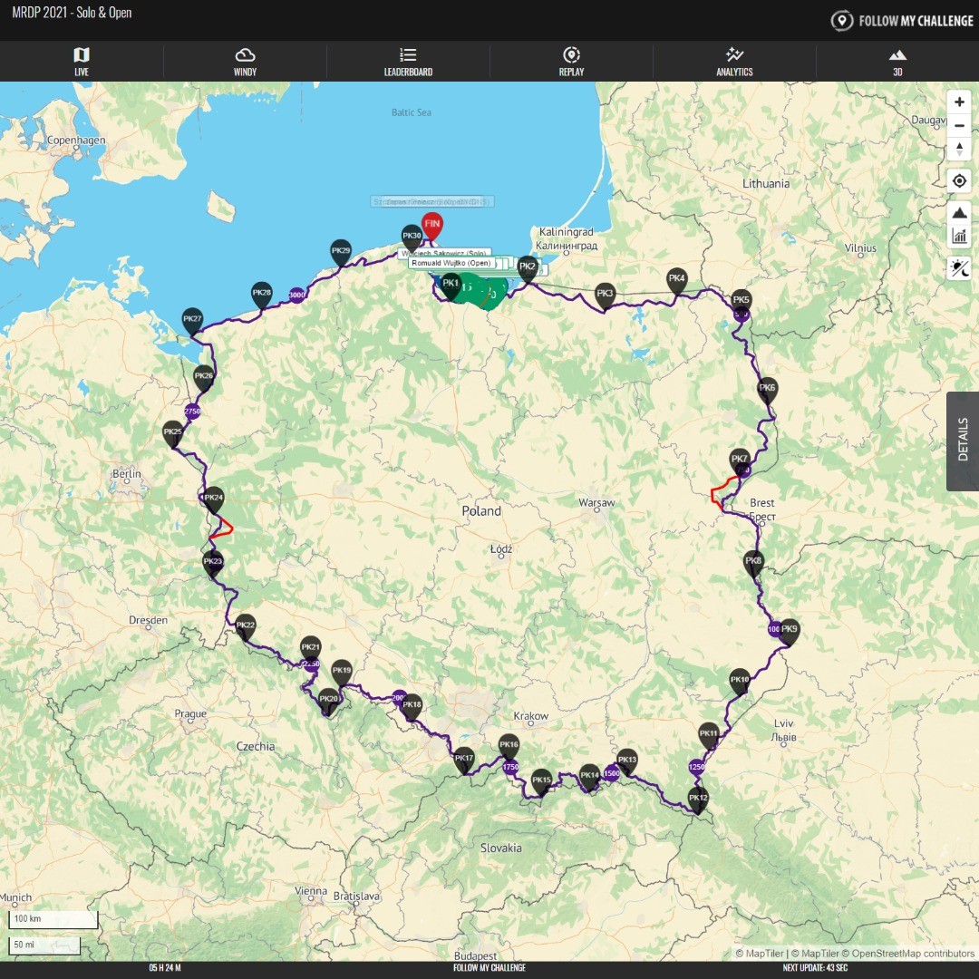Click the 3D view icon
The image size is (979, 979).
(897, 61)
